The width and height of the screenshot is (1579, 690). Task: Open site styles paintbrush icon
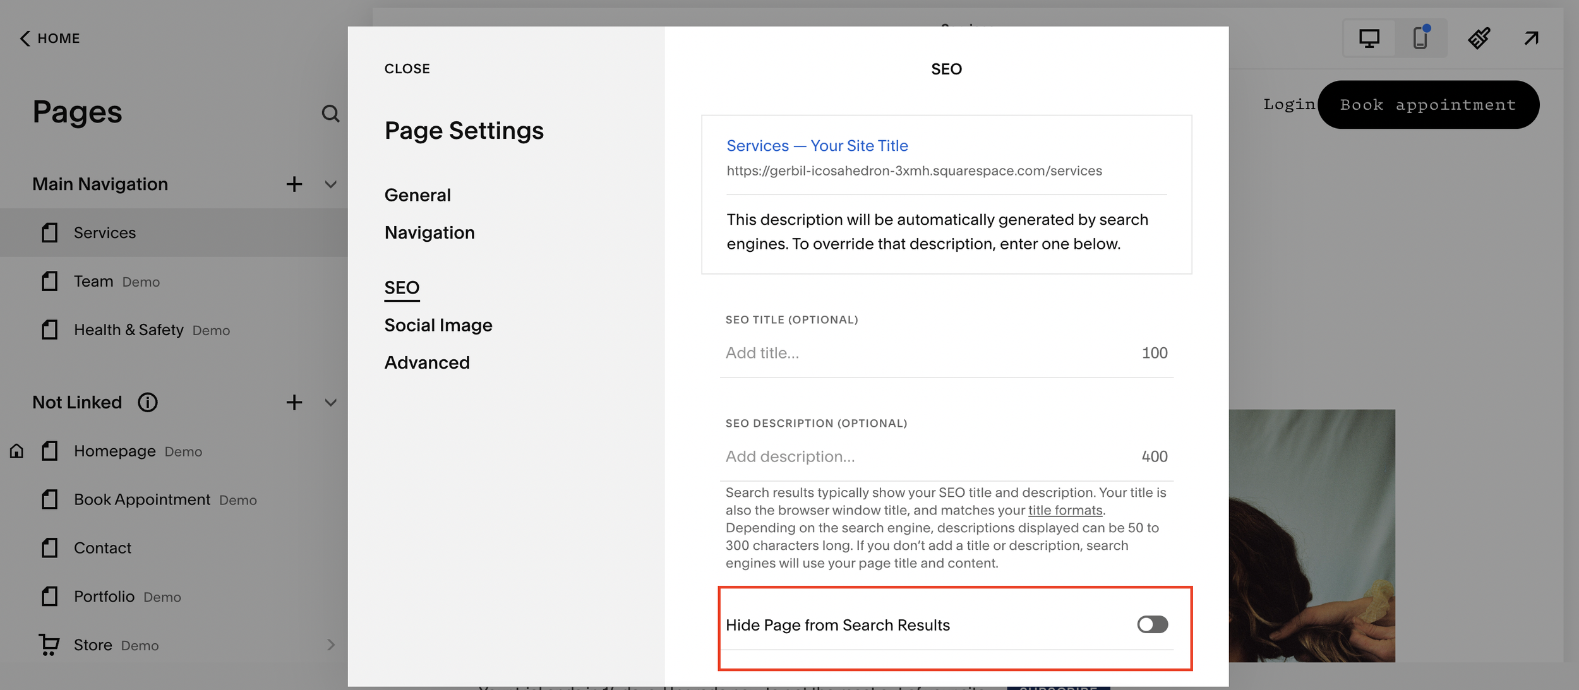[x=1479, y=39]
